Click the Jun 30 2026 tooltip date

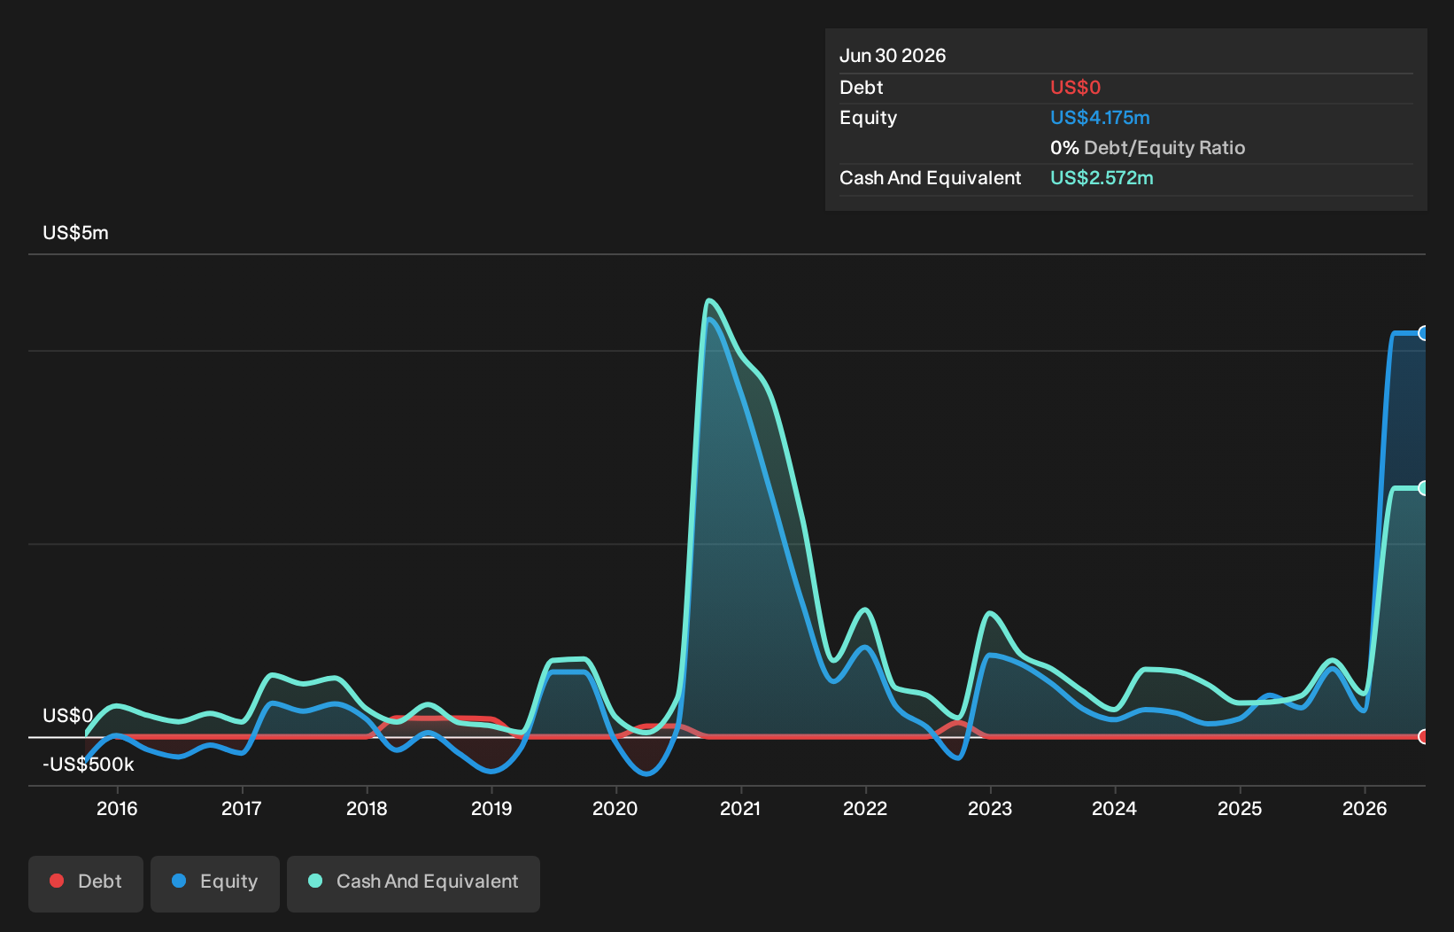click(x=893, y=56)
